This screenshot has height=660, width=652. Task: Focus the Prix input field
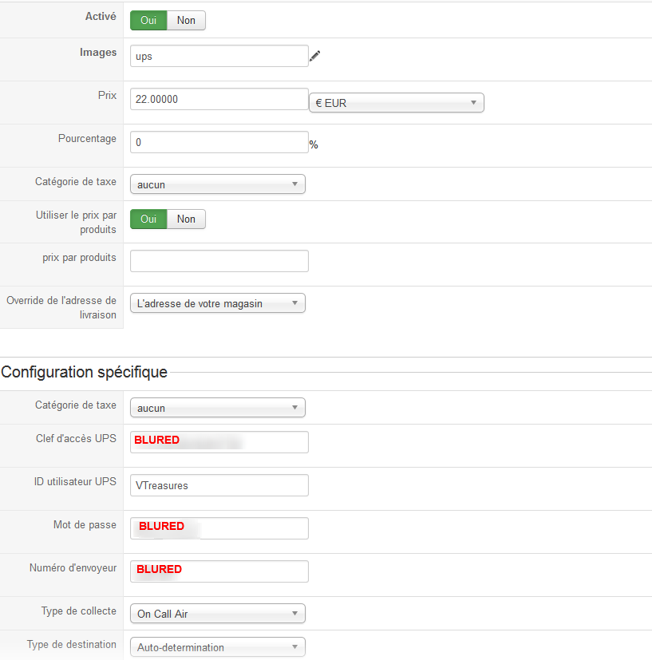click(x=219, y=99)
